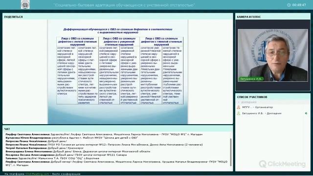Image resolution: width=313 pixels, height=176 pixels.
Task: Click the green speaker icon in Евтушенко row
Action: 306,113
